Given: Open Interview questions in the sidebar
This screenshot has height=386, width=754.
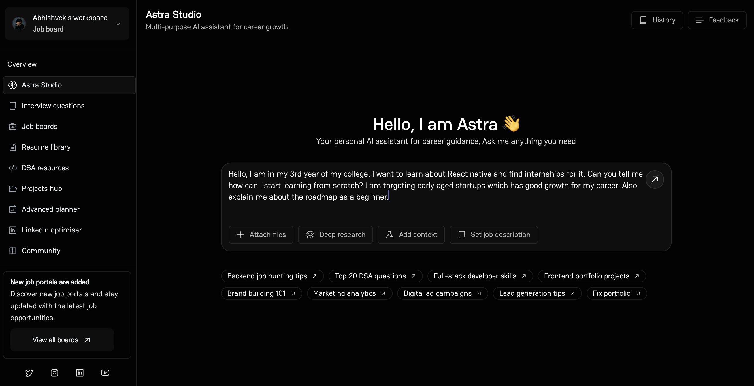Looking at the screenshot, I should coord(53,106).
